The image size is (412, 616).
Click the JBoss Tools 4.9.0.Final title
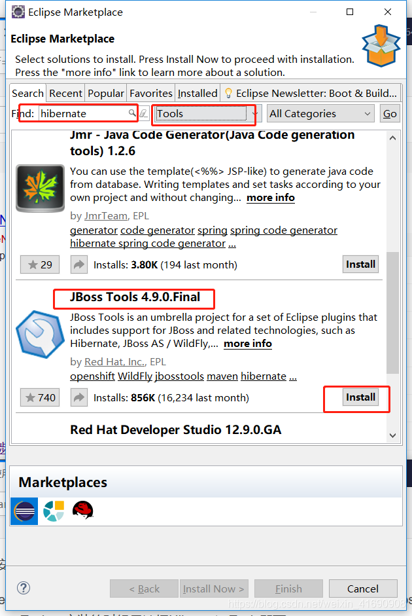coord(135,297)
